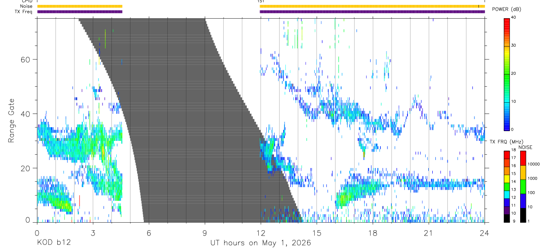Viewport: 545px width, 252px height.
Task: Click the right purple TX Freq bar segment
Action: click(x=372, y=12)
